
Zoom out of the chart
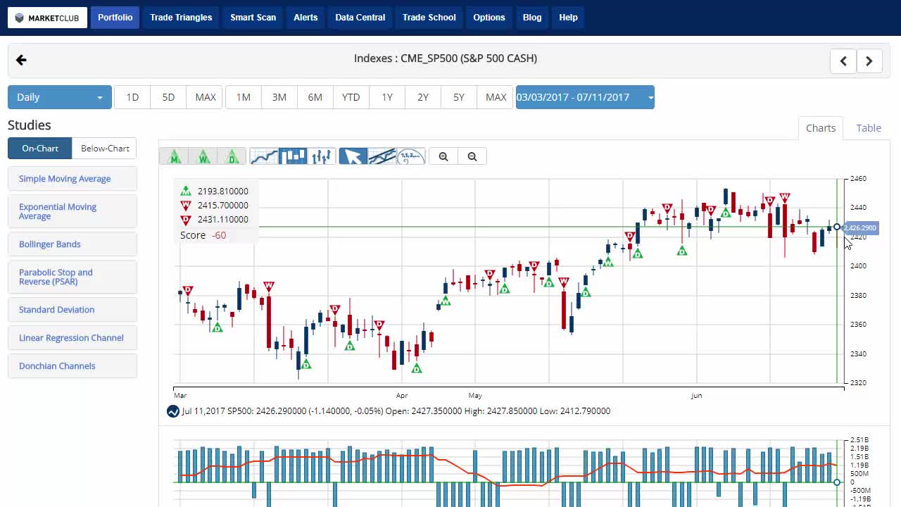tap(472, 156)
